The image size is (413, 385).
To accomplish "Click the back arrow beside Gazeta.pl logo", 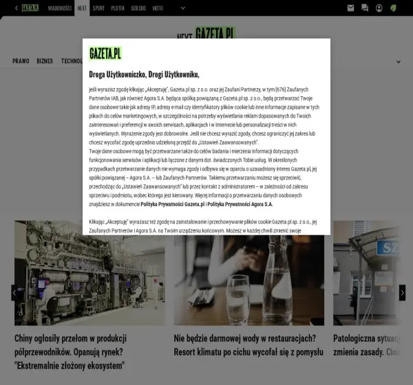I will tap(17, 8).
